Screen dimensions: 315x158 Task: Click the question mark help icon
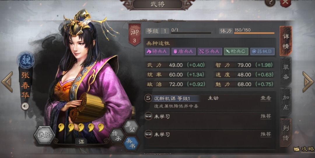click(x=270, y=3)
